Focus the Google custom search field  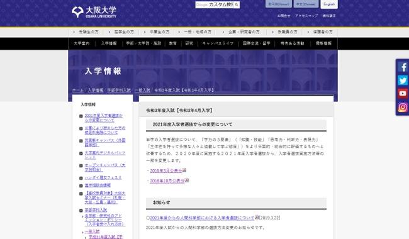[215, 4]
